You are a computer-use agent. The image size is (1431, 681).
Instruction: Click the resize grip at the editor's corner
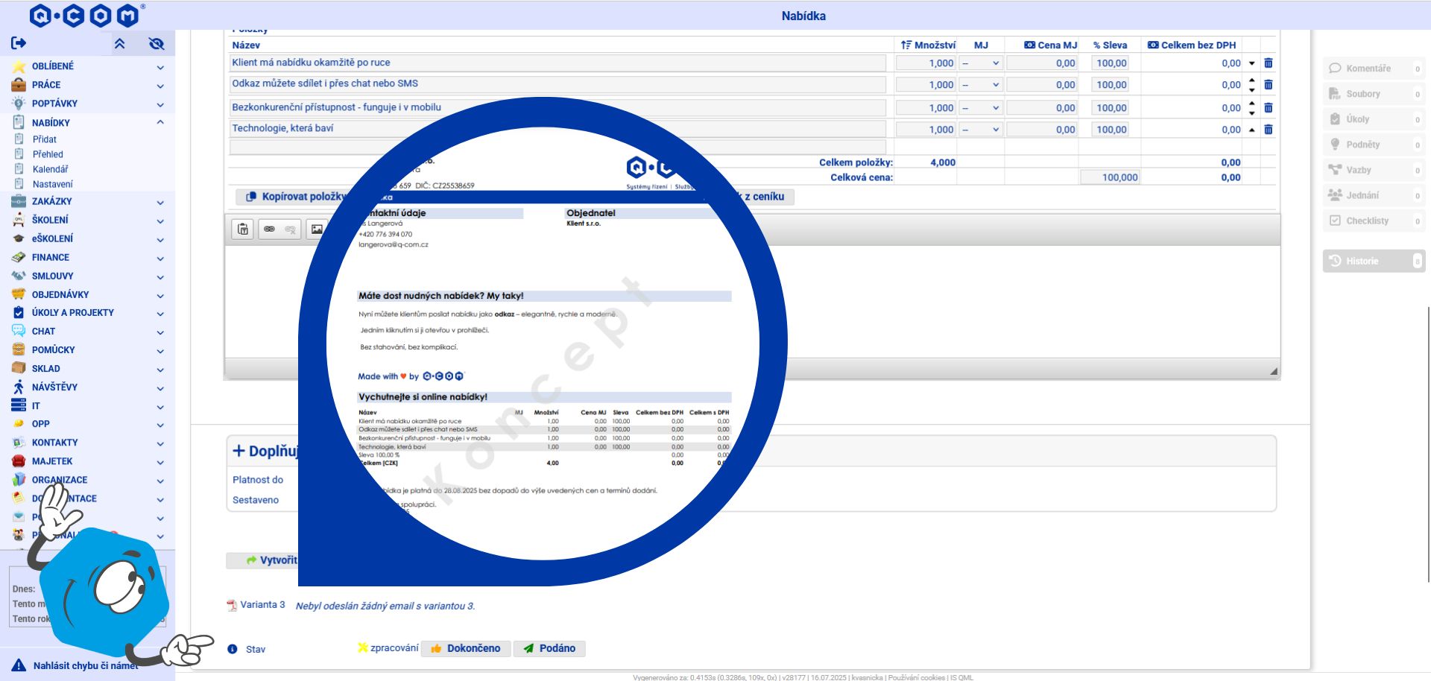(1273, 370)
